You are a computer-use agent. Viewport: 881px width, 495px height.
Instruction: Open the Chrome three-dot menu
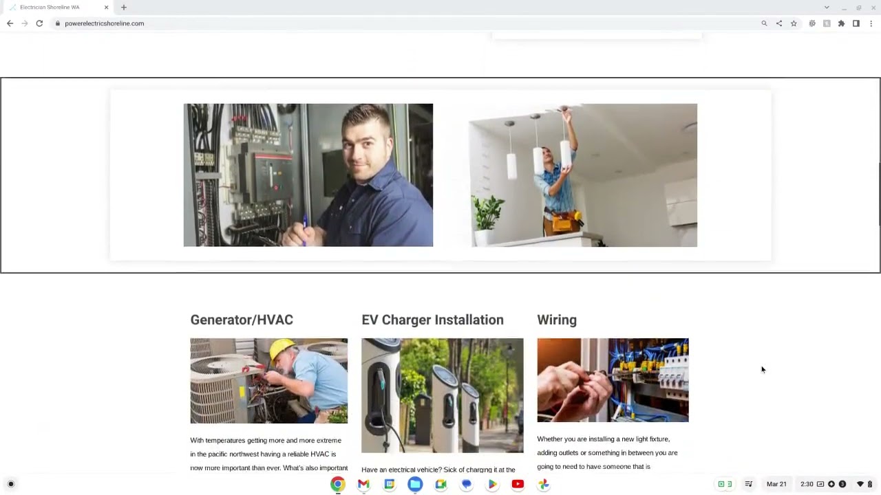pyautogui.click(x=871, y=23)
